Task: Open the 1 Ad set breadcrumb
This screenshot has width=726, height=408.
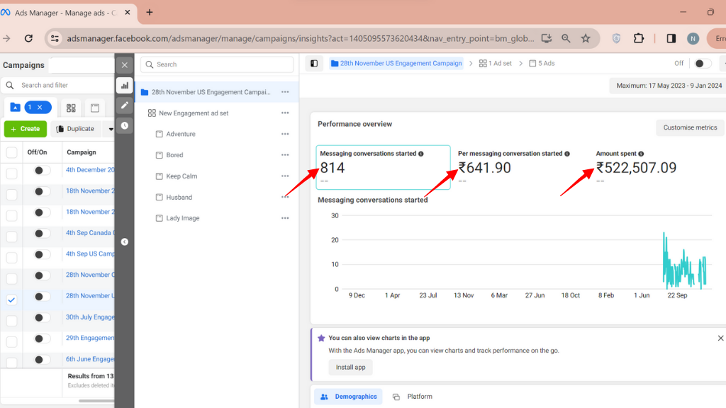Action: [496, 63]
